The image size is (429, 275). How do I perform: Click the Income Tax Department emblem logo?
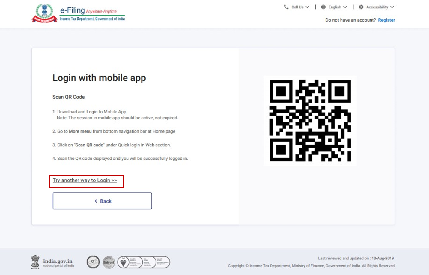44,13
